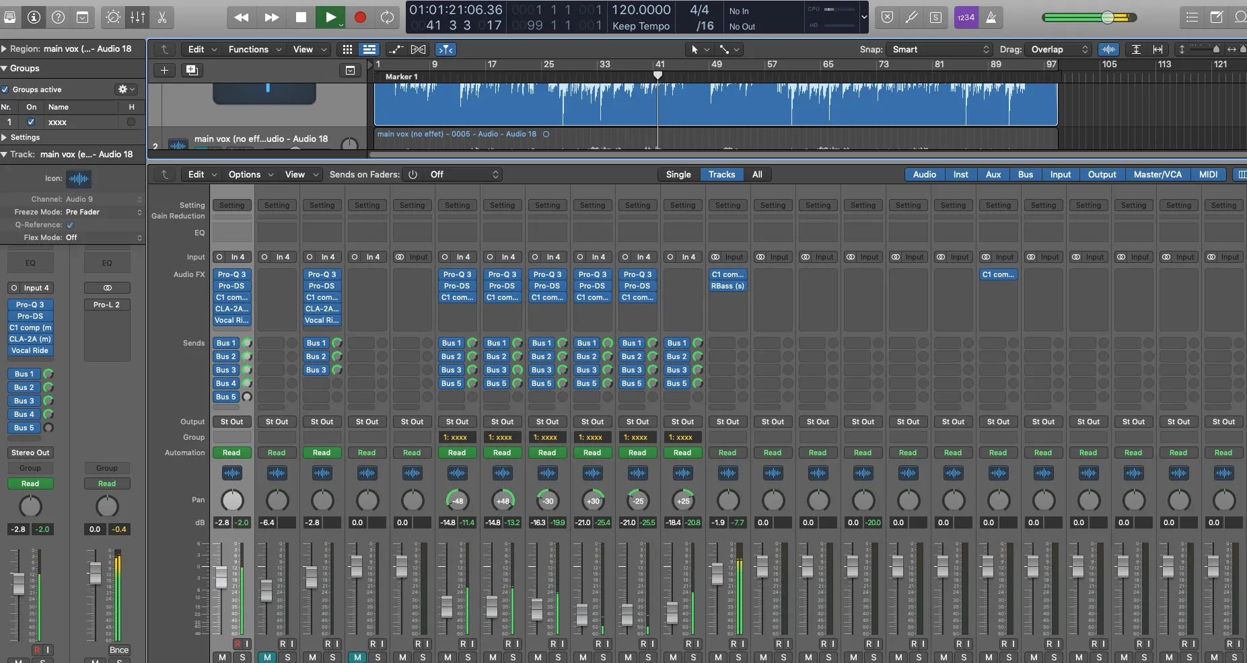Open the tracks area Edit menu
The height and width of the screenshot is (663, 1247).
coord(202,49)
